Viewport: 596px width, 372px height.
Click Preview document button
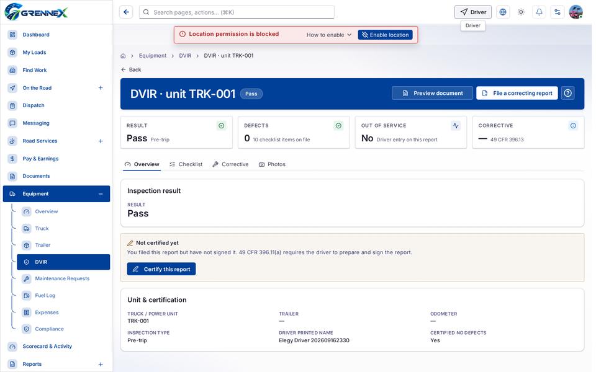pos(432,93)
